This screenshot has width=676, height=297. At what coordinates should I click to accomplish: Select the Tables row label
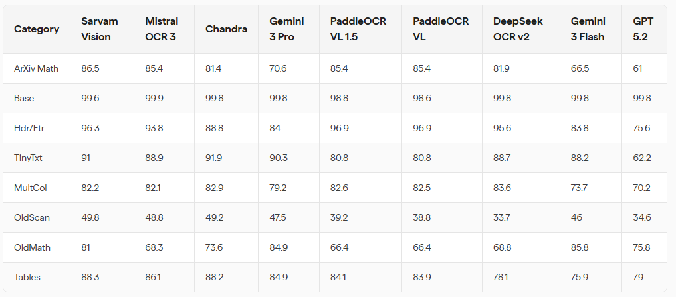tap(27, 277)
